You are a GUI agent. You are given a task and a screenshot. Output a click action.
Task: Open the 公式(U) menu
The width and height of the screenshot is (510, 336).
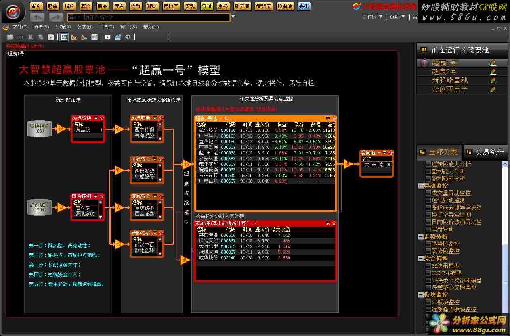point(84,27)
